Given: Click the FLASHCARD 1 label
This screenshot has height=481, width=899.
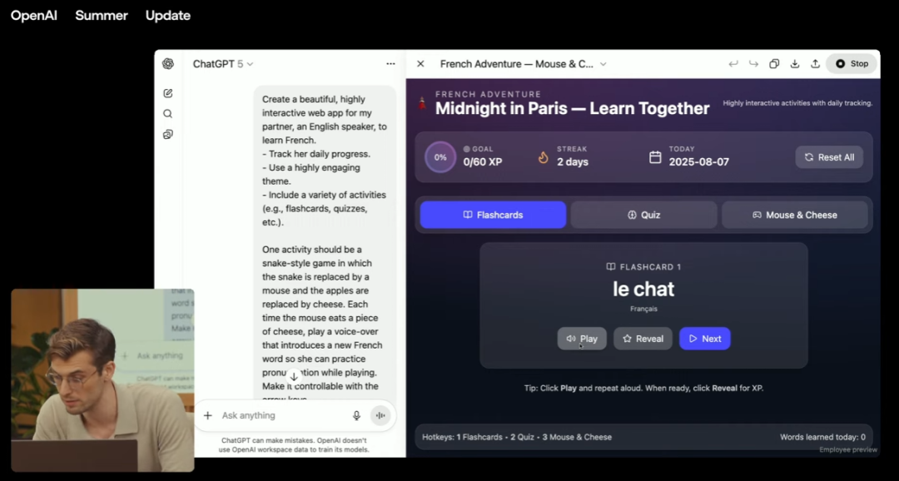Looking at the screenshot, I should 643,266.
